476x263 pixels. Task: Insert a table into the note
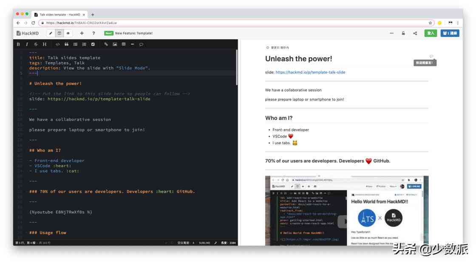(x=124, y=44)
